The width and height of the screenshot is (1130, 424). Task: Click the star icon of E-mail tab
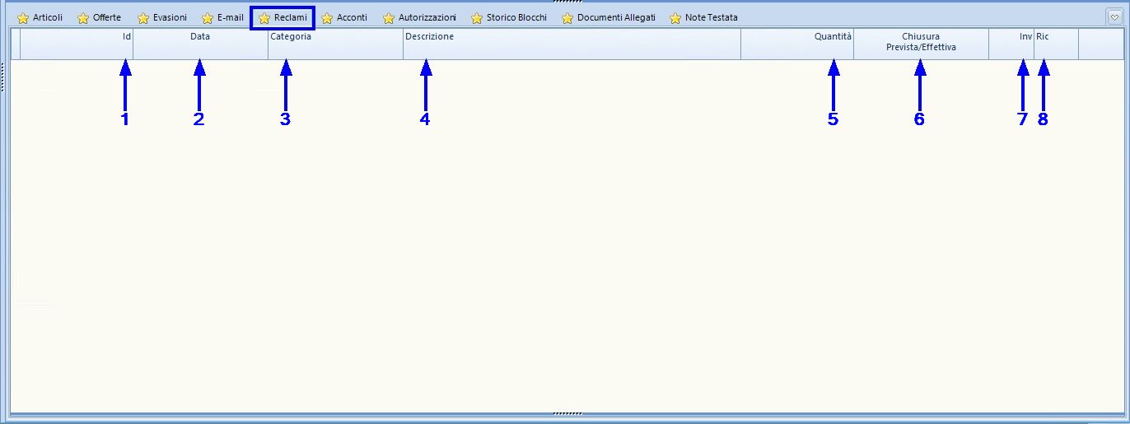208,18
